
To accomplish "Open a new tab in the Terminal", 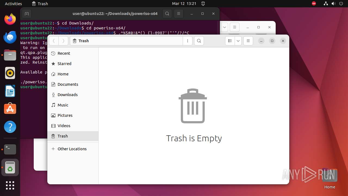I will coord(26,14).
